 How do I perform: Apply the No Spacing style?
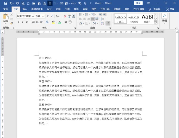click(x=134, y=19)
